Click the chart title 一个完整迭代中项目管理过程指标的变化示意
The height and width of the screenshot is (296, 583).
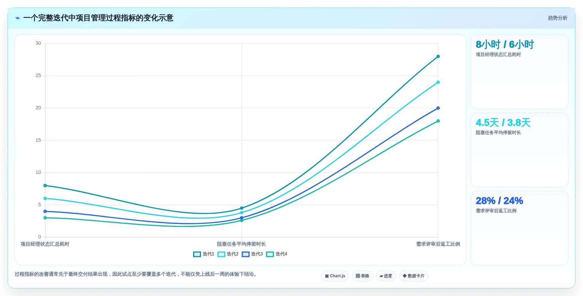tap(98, 18)
